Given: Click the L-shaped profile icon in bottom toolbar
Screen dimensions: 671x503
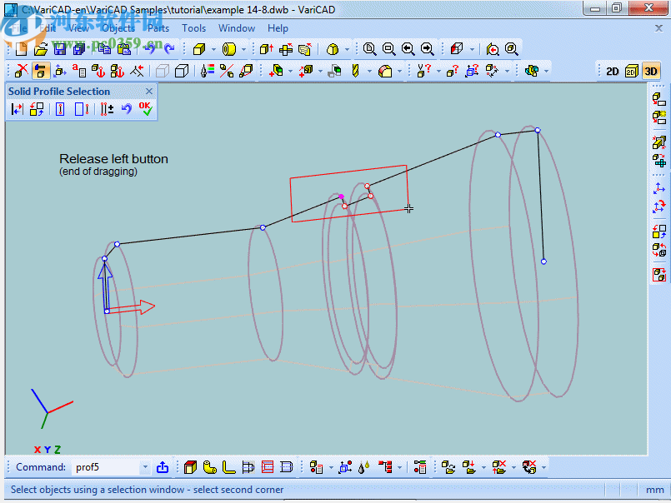Looking at the screenshot, I should (229, 467).
